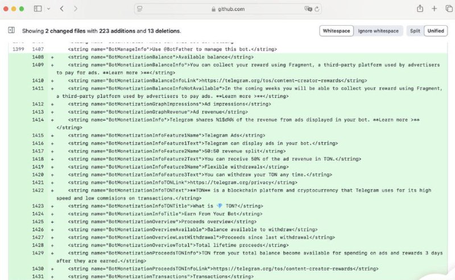
Task: Click the BotMonetizationInfoFeature2Text line 1418
Action: pyautogui.click(x=214, y=159)
